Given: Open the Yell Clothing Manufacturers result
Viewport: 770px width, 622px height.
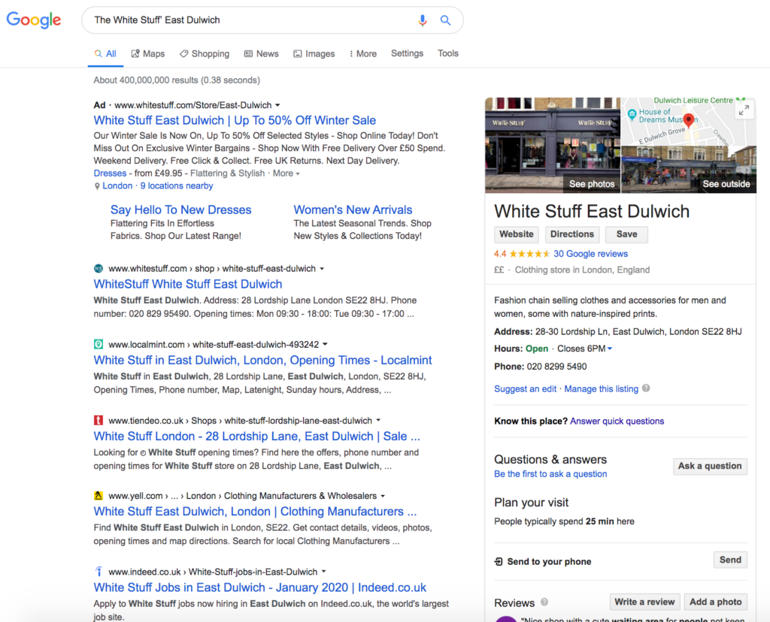Looking at the screenshot, I should point(255,511).
